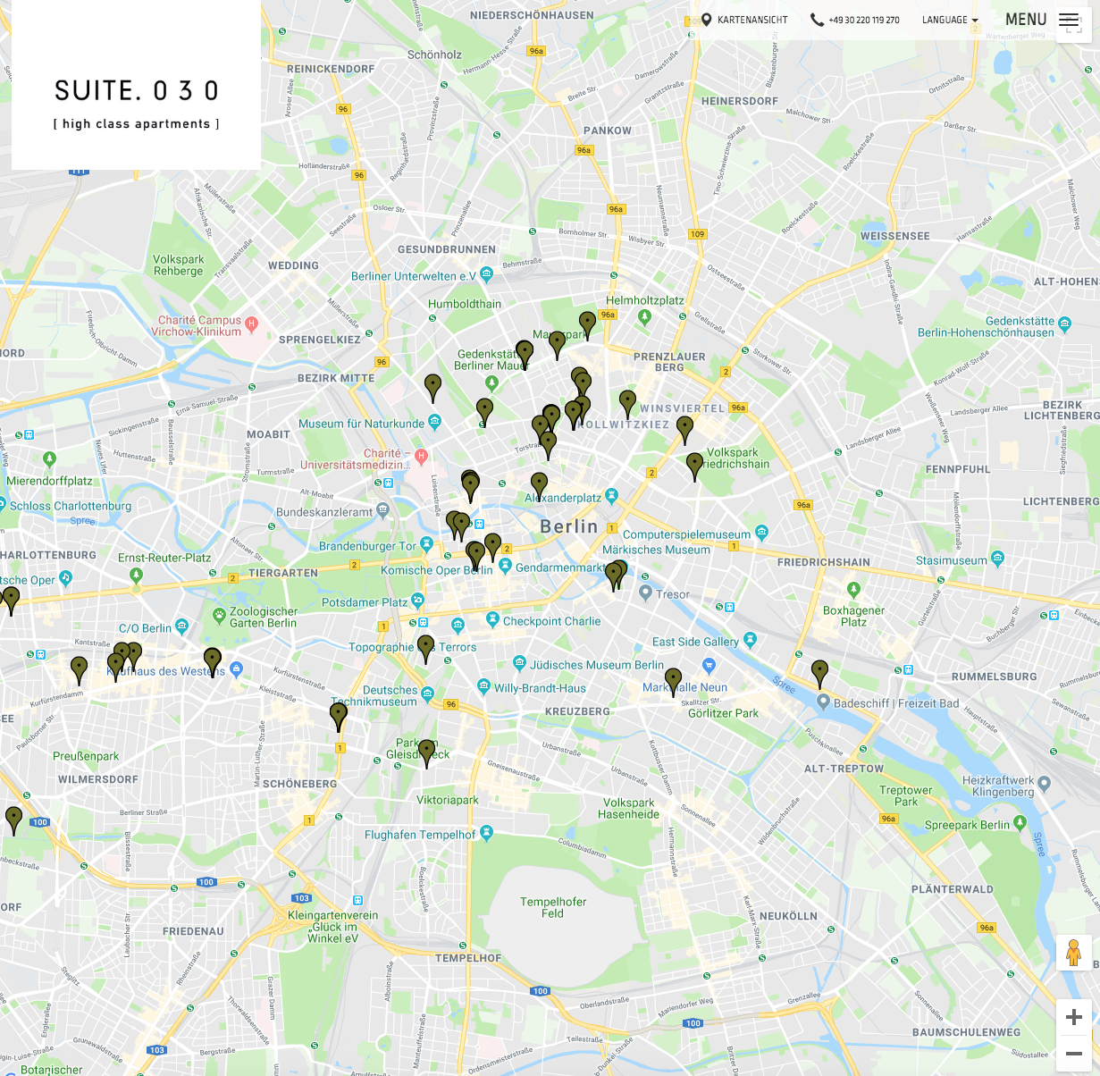The image size is (1100, 1076).
Task: Click the SUITE. 030 logo
Action: click(136, 85)
